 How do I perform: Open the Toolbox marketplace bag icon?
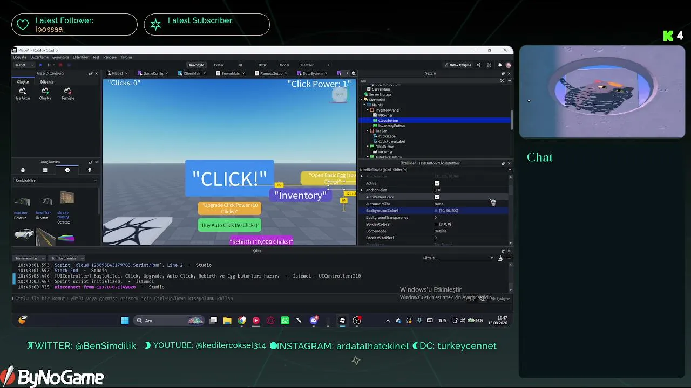(23, 170)
